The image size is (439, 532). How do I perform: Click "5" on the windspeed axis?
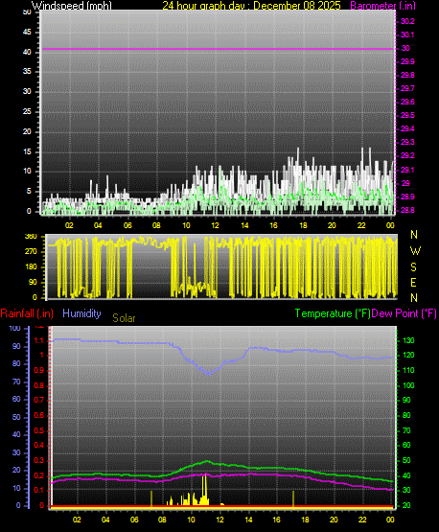pyautogui.click(x=29, y=191)
